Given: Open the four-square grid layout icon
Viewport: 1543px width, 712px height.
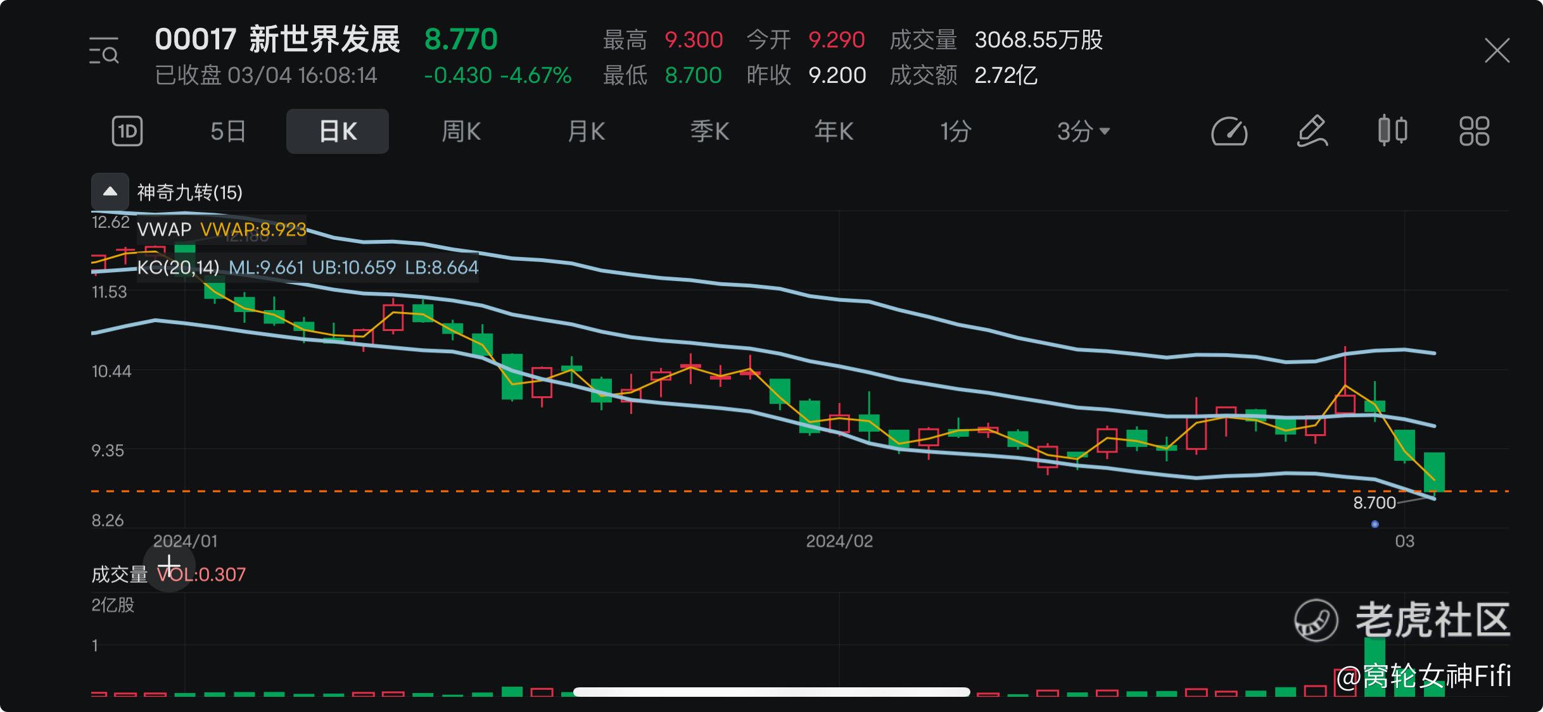Looking at the screenshot, I should pyautogui.click(x=1474, y=132).
